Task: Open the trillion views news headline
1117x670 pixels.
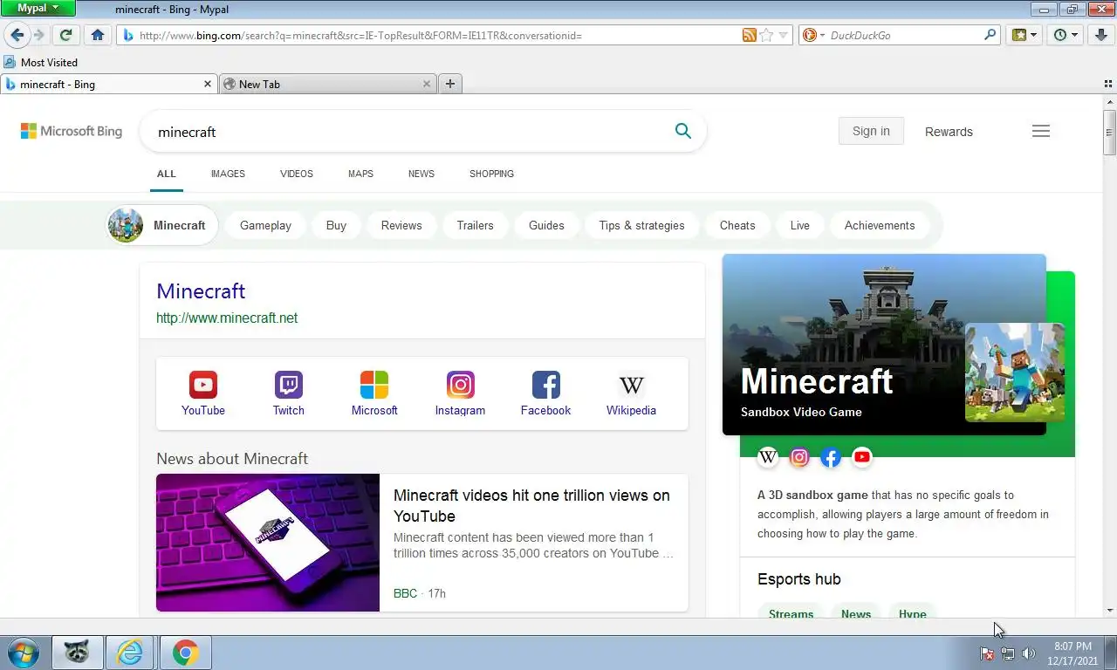Action: click(x=531, y=505)
